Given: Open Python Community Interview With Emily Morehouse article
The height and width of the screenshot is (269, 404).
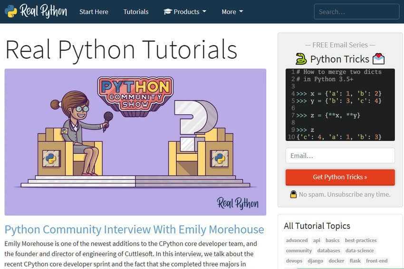Looking at the screenshot, I should [134, 230].
